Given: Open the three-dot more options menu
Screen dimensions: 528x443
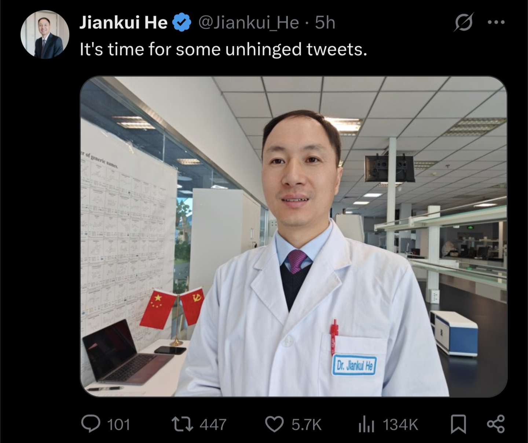Looking at the screenshot, I should [496, 22].
